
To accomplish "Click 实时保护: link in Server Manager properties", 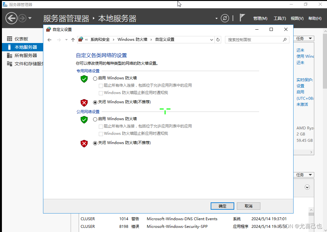I will (x=305, y=80).
